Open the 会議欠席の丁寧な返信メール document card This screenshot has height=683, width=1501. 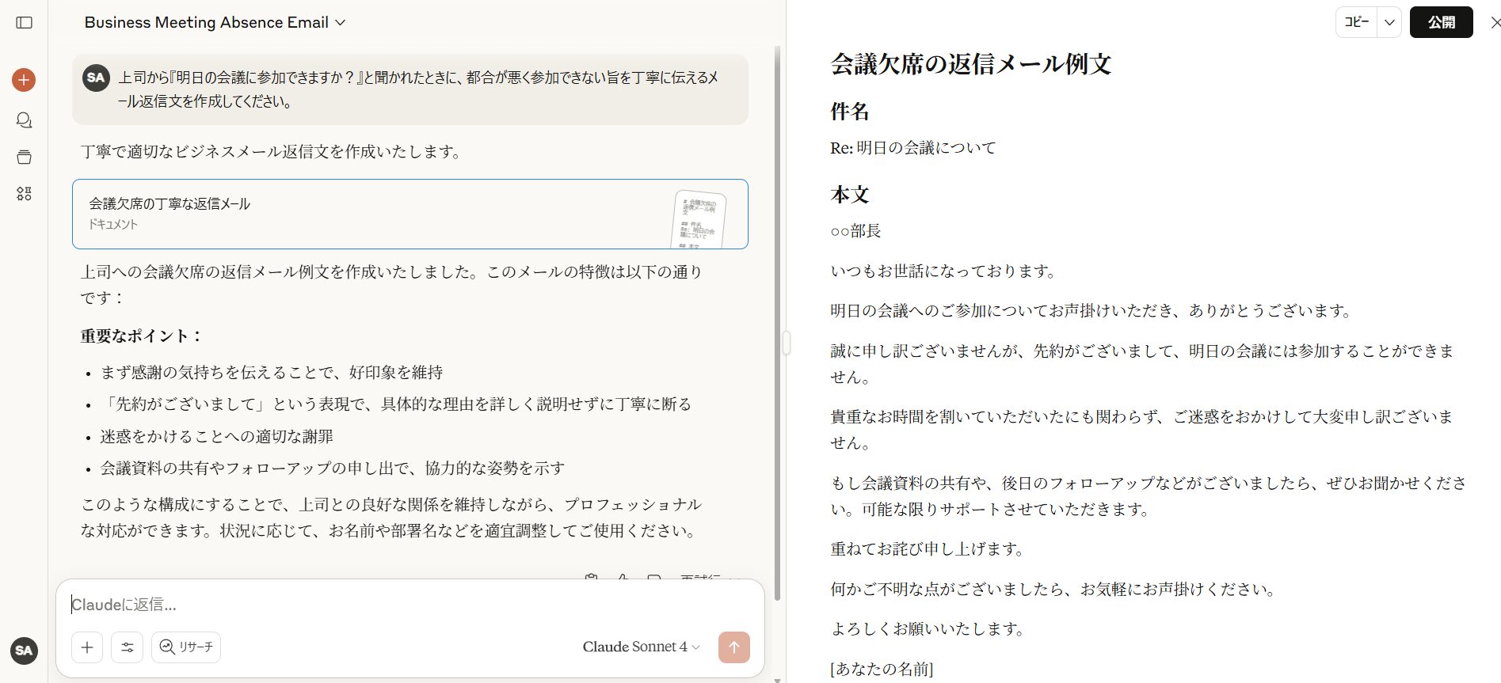(410, 214)
